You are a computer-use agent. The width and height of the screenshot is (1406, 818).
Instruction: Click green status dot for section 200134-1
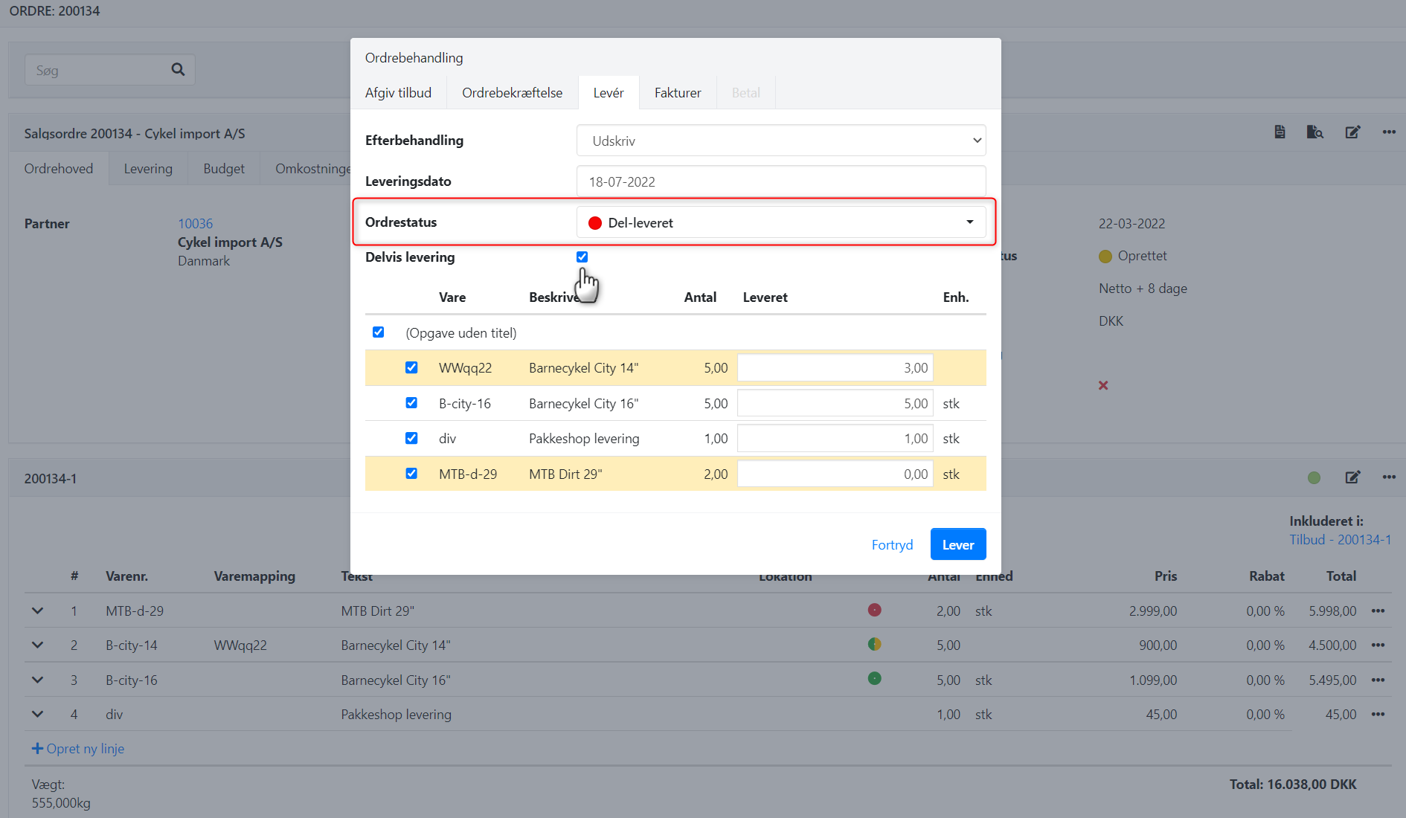click(x=1314, y=477)
